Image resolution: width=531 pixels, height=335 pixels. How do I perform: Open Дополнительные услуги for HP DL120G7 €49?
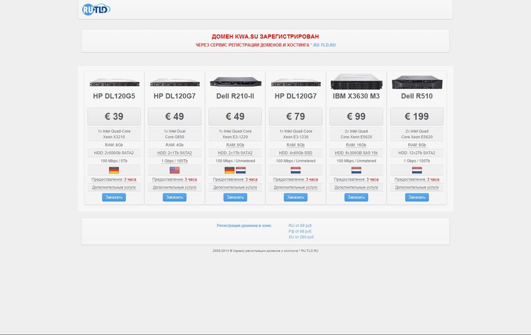pyautogui.click(x=174, y=187)
